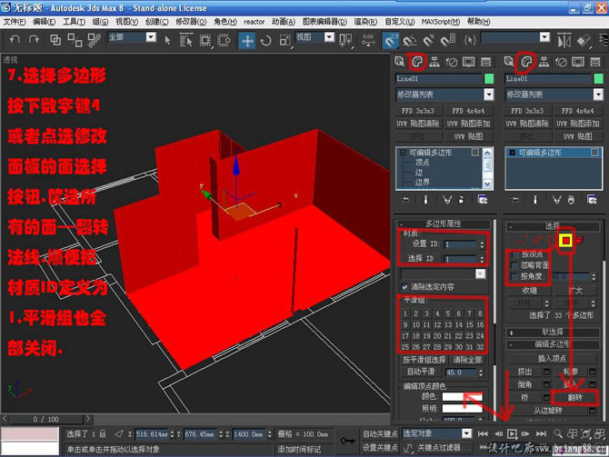Open Motion tab in right command panel

point(561,62)
